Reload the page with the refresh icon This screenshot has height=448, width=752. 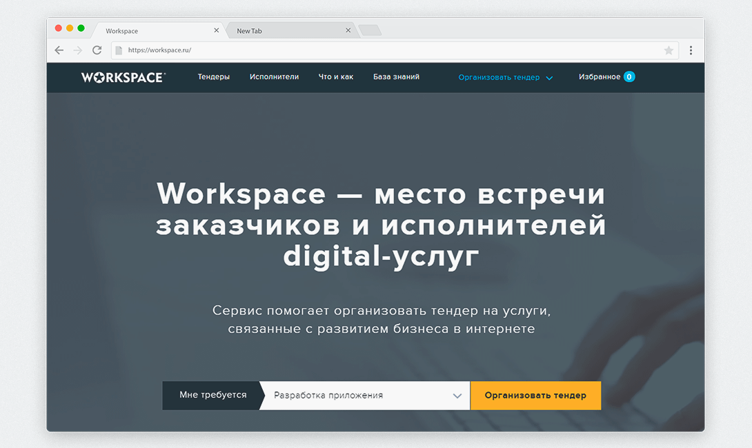click(97, 50)
